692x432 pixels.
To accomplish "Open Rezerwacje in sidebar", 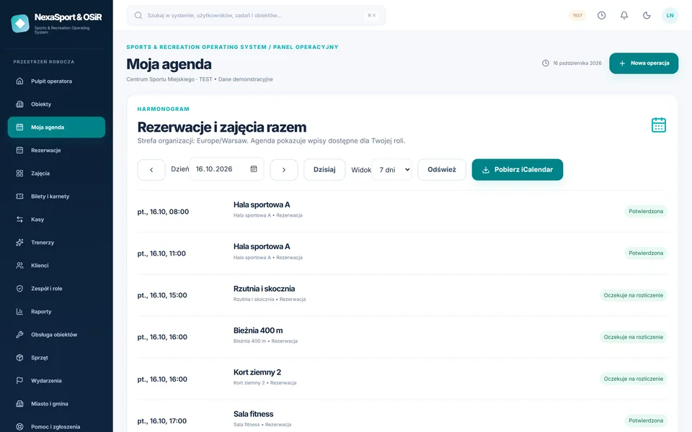I will pos(56,150).
